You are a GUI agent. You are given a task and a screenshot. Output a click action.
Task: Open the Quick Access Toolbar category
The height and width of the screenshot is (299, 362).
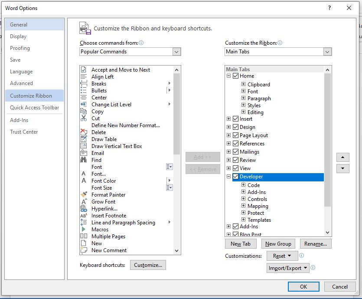pyautogui.click(x=34, y=108)
